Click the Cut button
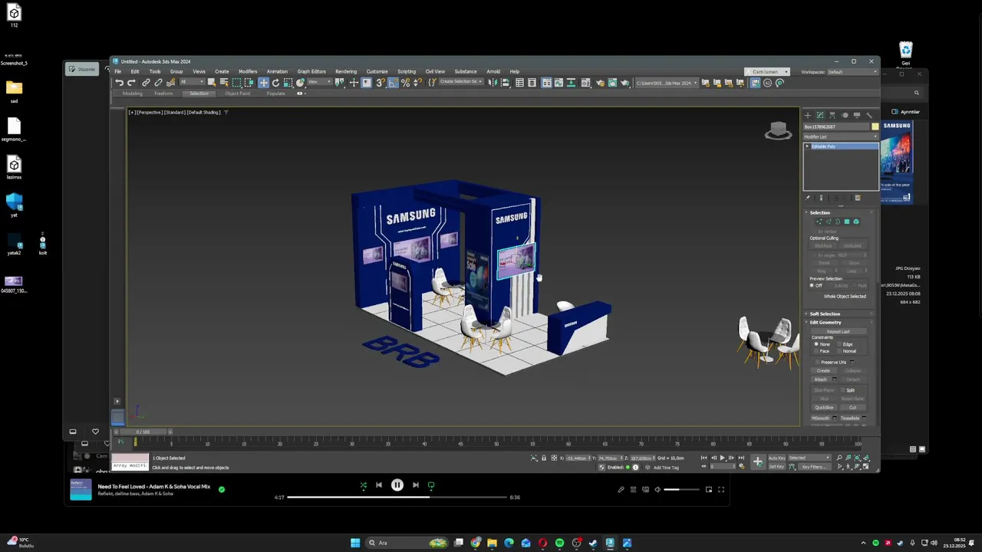The height and width of the screenshot is (552, 982). coord(852,407)
